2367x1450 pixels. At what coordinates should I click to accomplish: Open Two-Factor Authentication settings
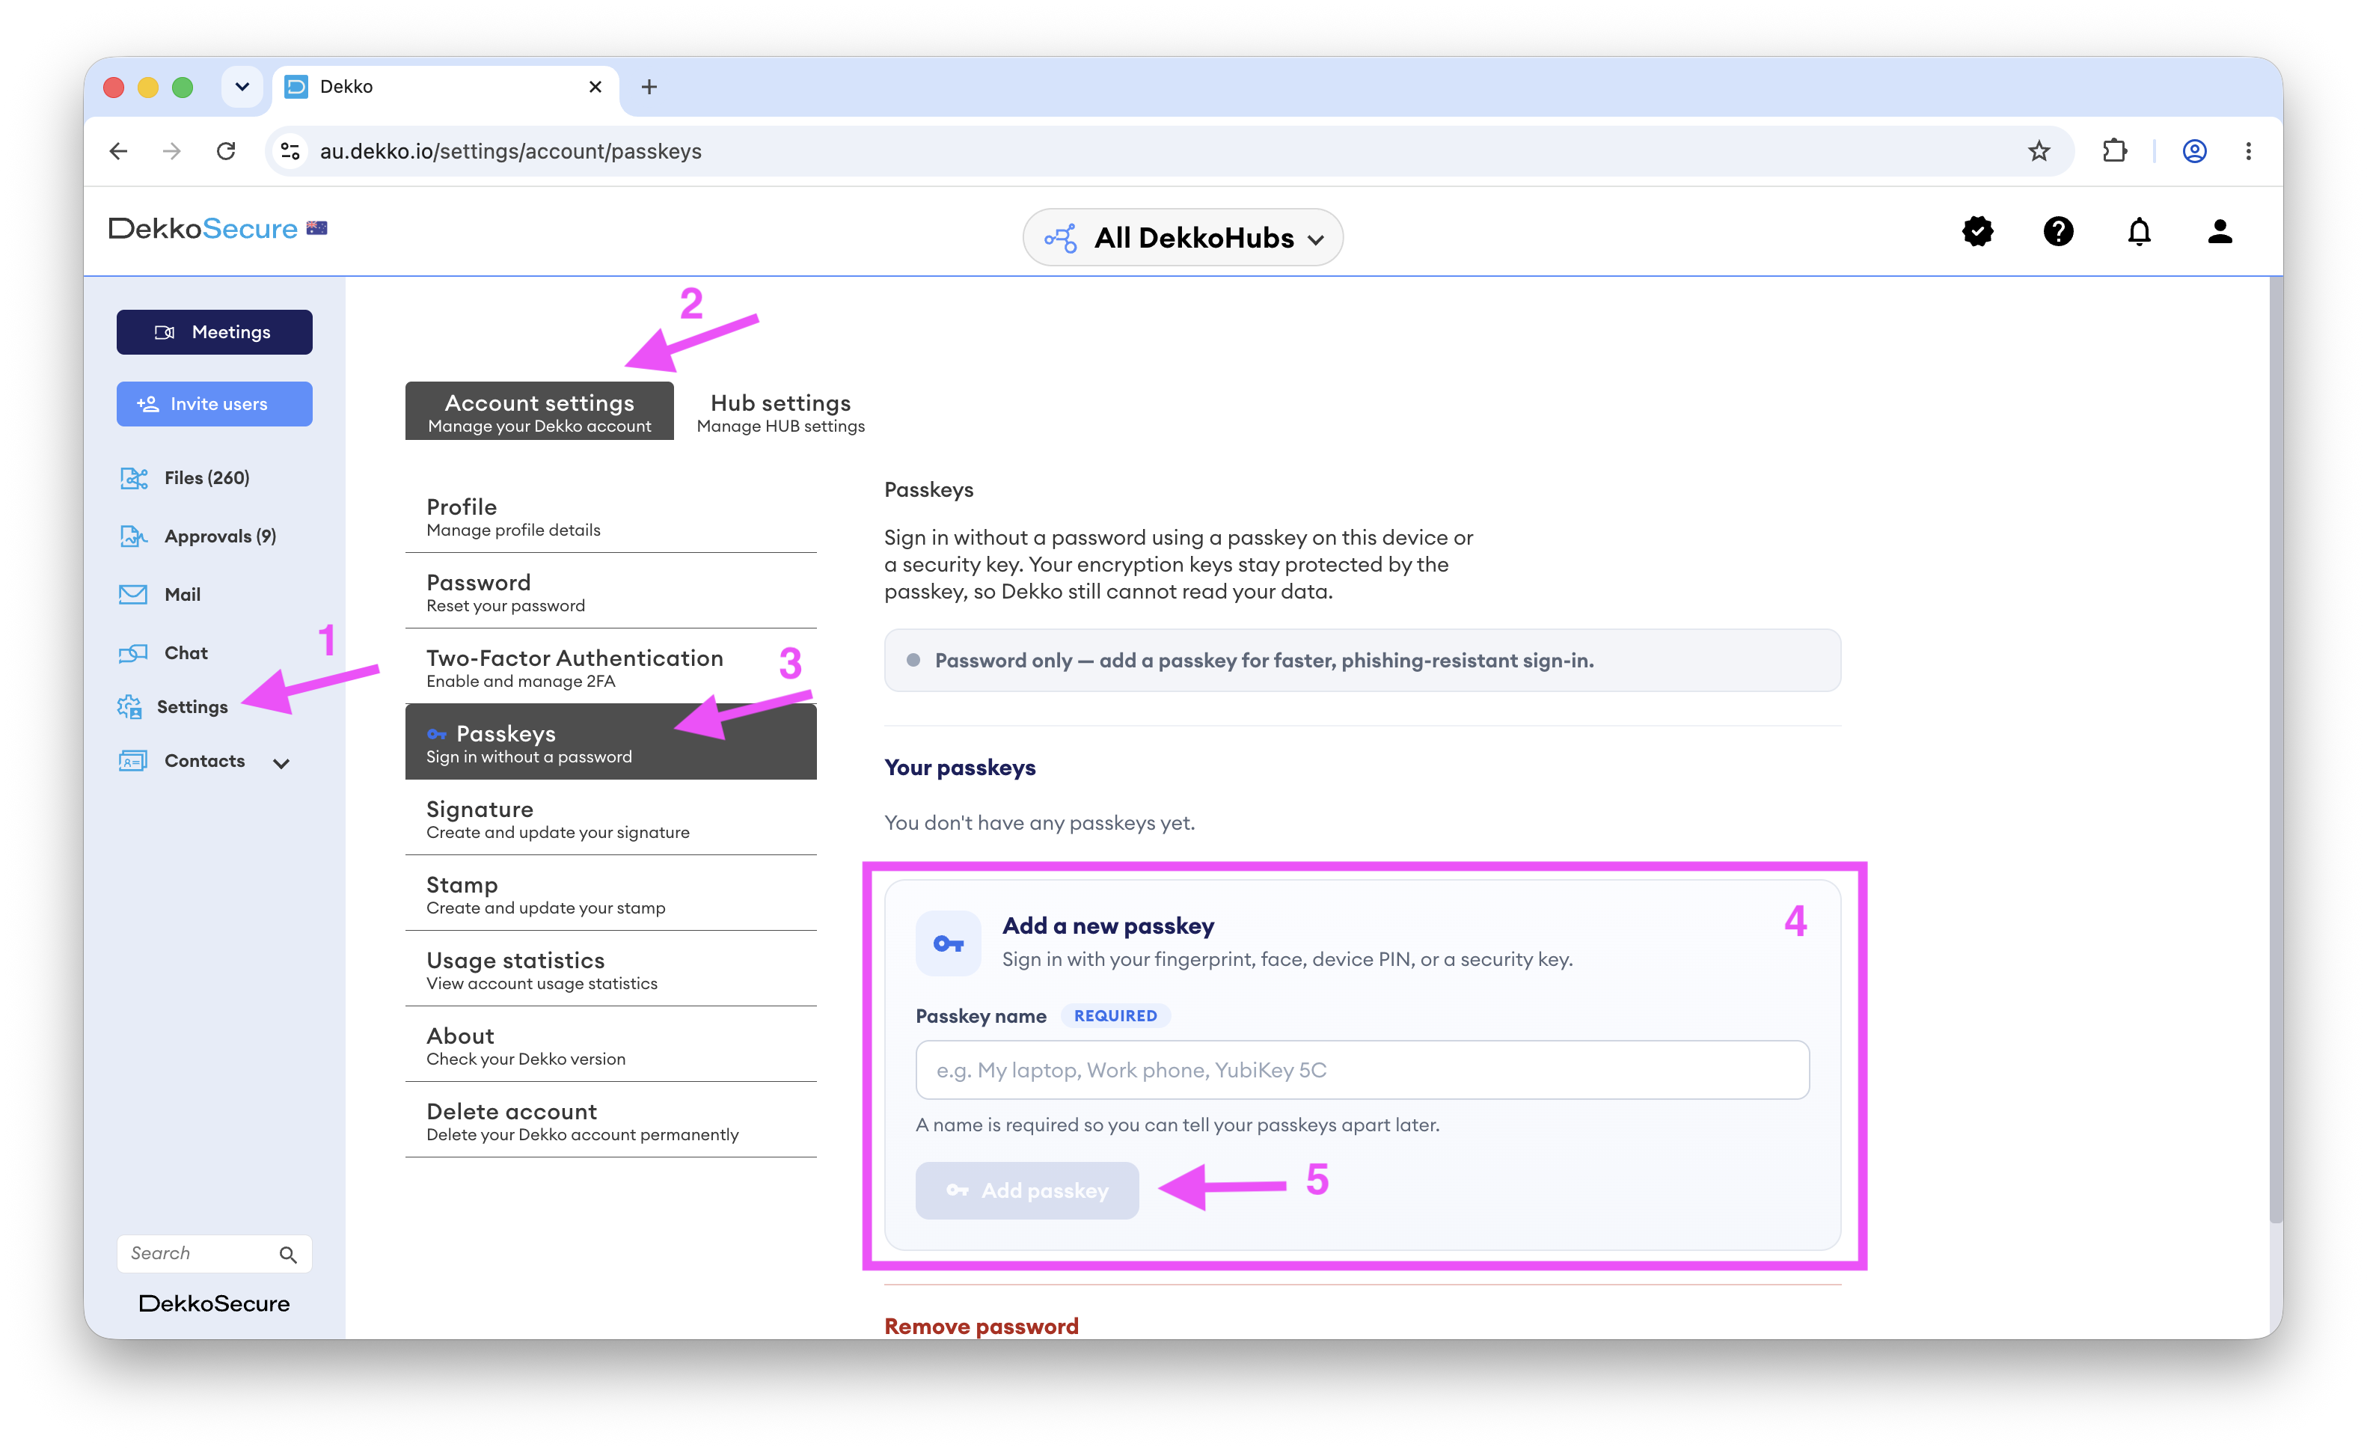point(611,667)
